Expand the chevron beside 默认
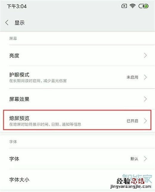Image resolution: width=155 pixels, height=192 pixels. (x=145, y=159)
